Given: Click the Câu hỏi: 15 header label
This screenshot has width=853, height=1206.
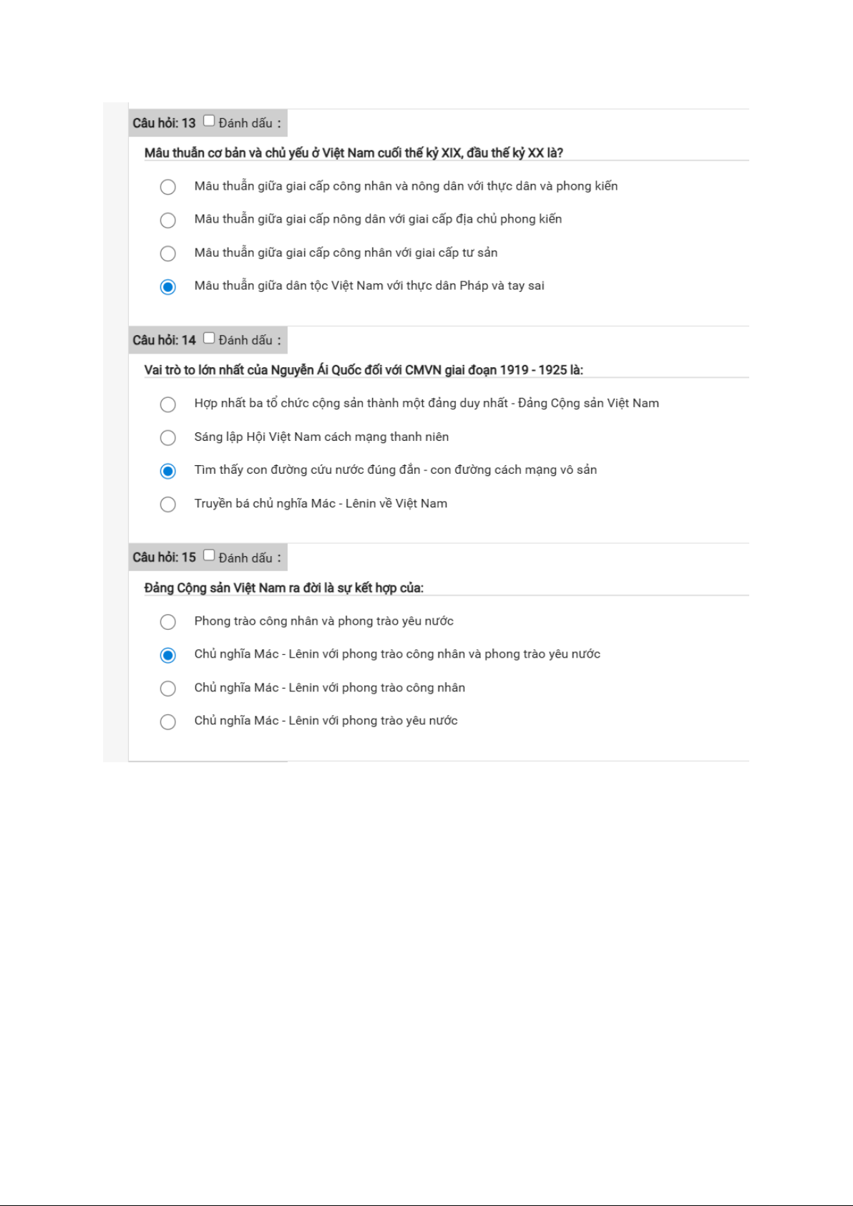Looking at the screenshot, I should pyautogui.click(x=164, y=558).
